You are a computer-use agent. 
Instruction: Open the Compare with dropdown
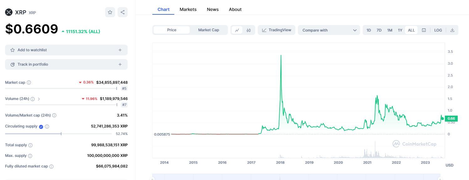coord(329,30)
